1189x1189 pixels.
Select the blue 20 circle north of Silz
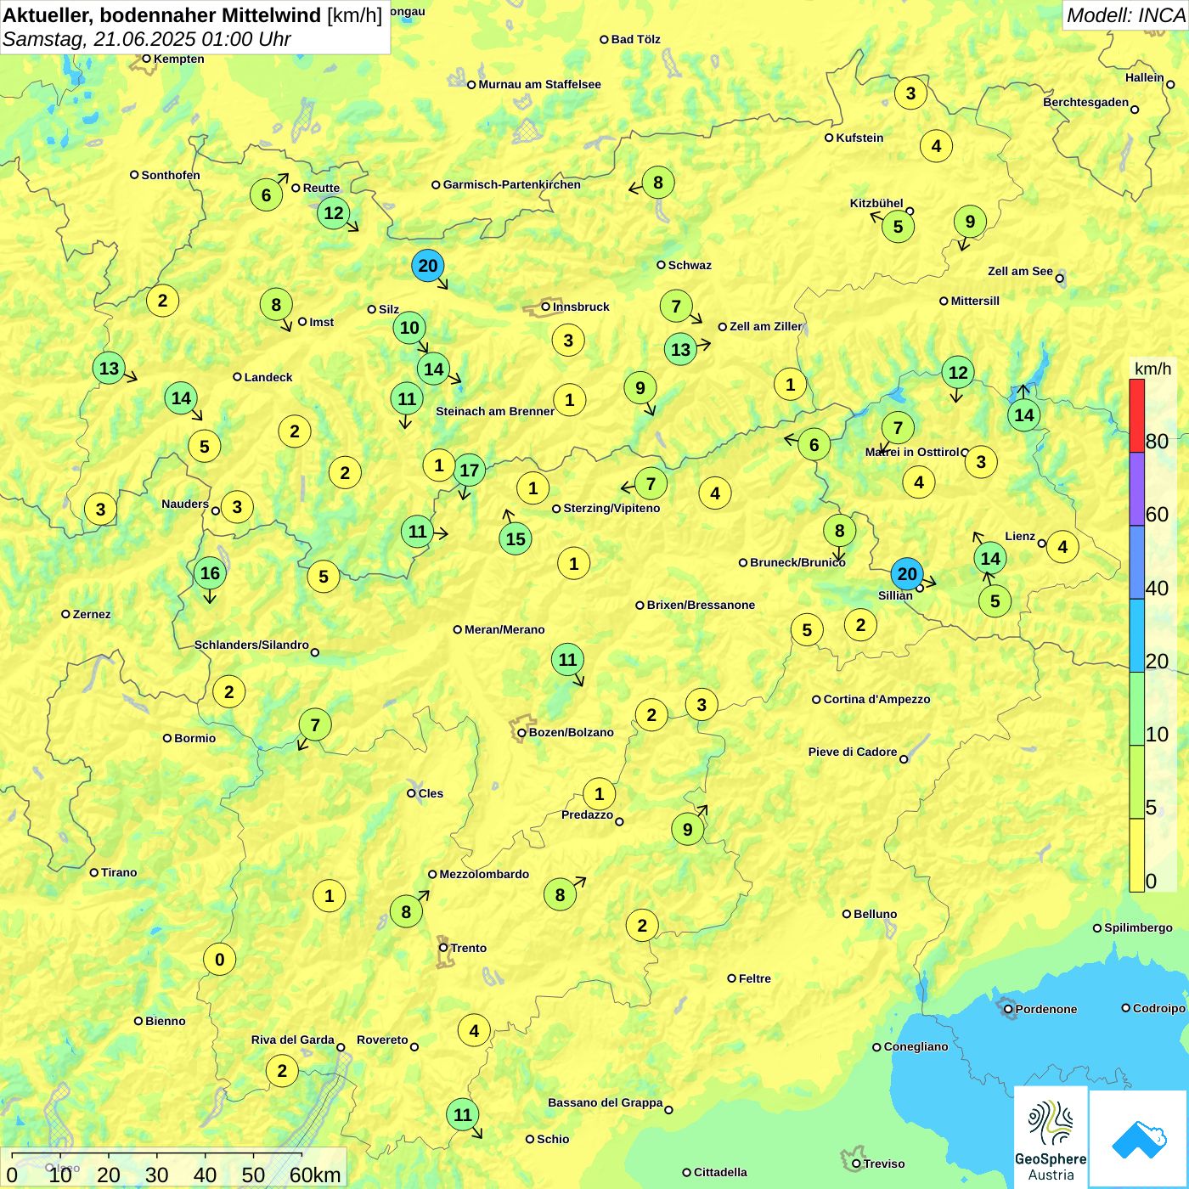click(x=427, y=266)
